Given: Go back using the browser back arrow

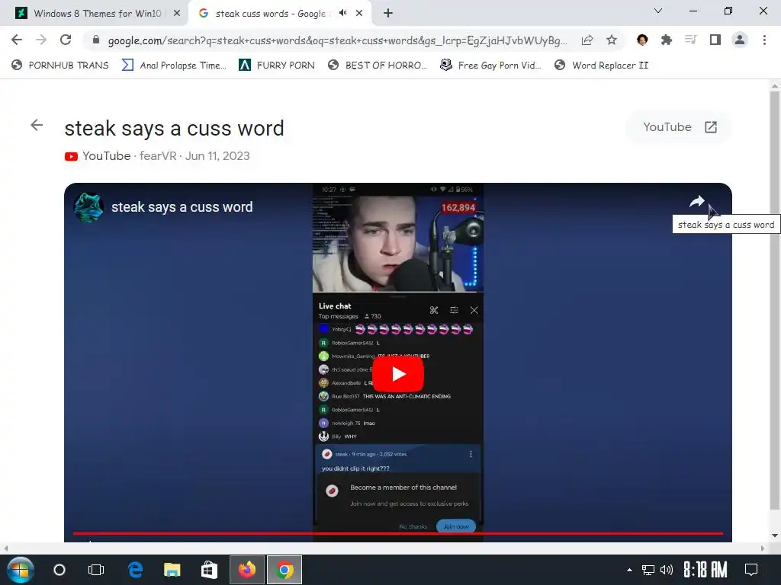Looking at the screenshot, I should point(17,40).
